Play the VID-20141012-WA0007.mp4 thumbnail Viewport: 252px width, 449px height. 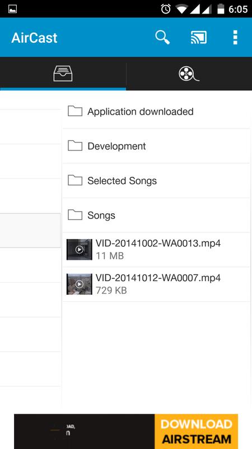point(79,284)
